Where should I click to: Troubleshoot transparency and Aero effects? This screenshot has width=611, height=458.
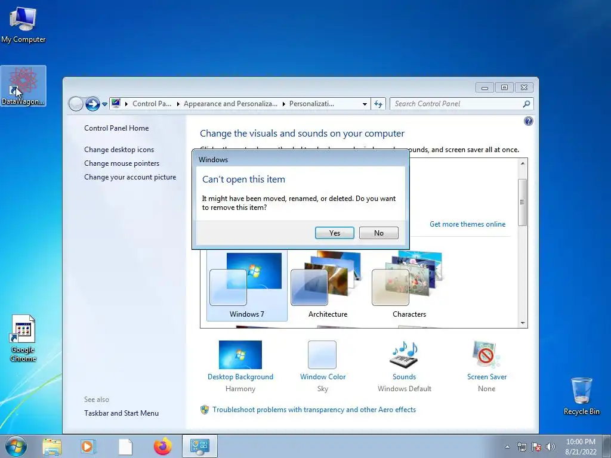point(314,410)
